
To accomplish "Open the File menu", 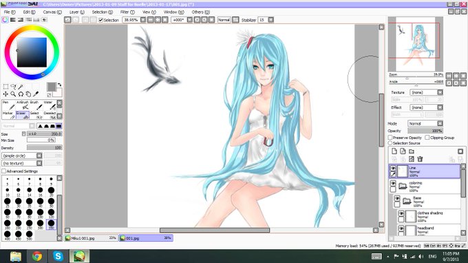I will [9, 12].
